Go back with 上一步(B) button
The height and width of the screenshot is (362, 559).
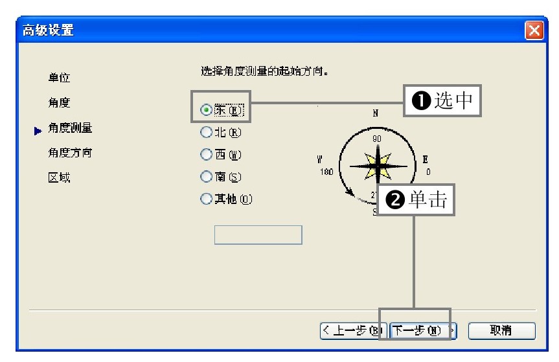coord(353,331)
